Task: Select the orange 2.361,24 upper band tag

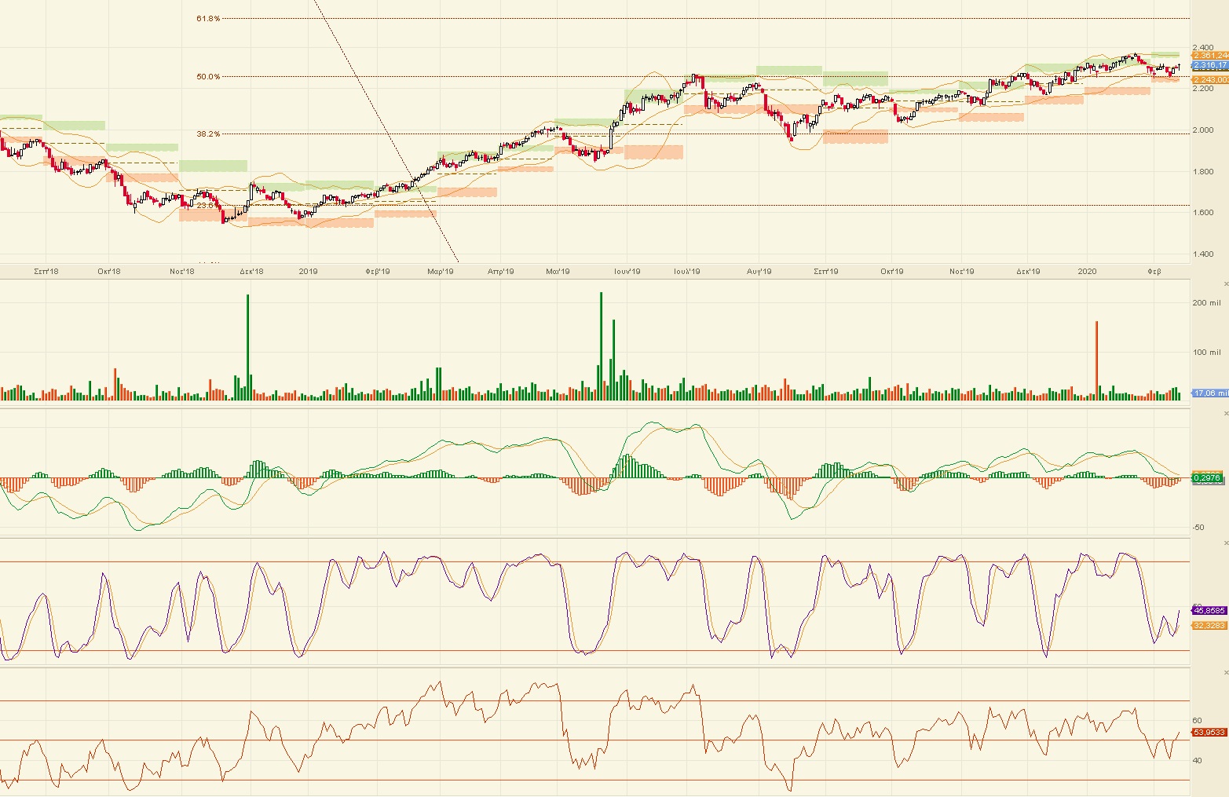Action: click(x=1209, y=56)
